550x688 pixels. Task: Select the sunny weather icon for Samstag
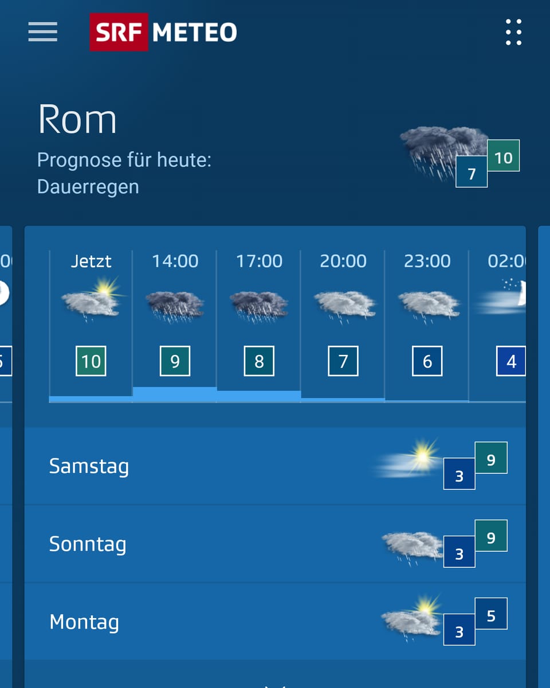pos(415,458)
